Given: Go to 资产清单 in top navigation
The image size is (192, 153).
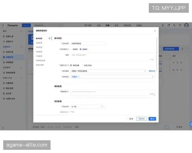Looking at the screenshot, I should click(88, 25).
